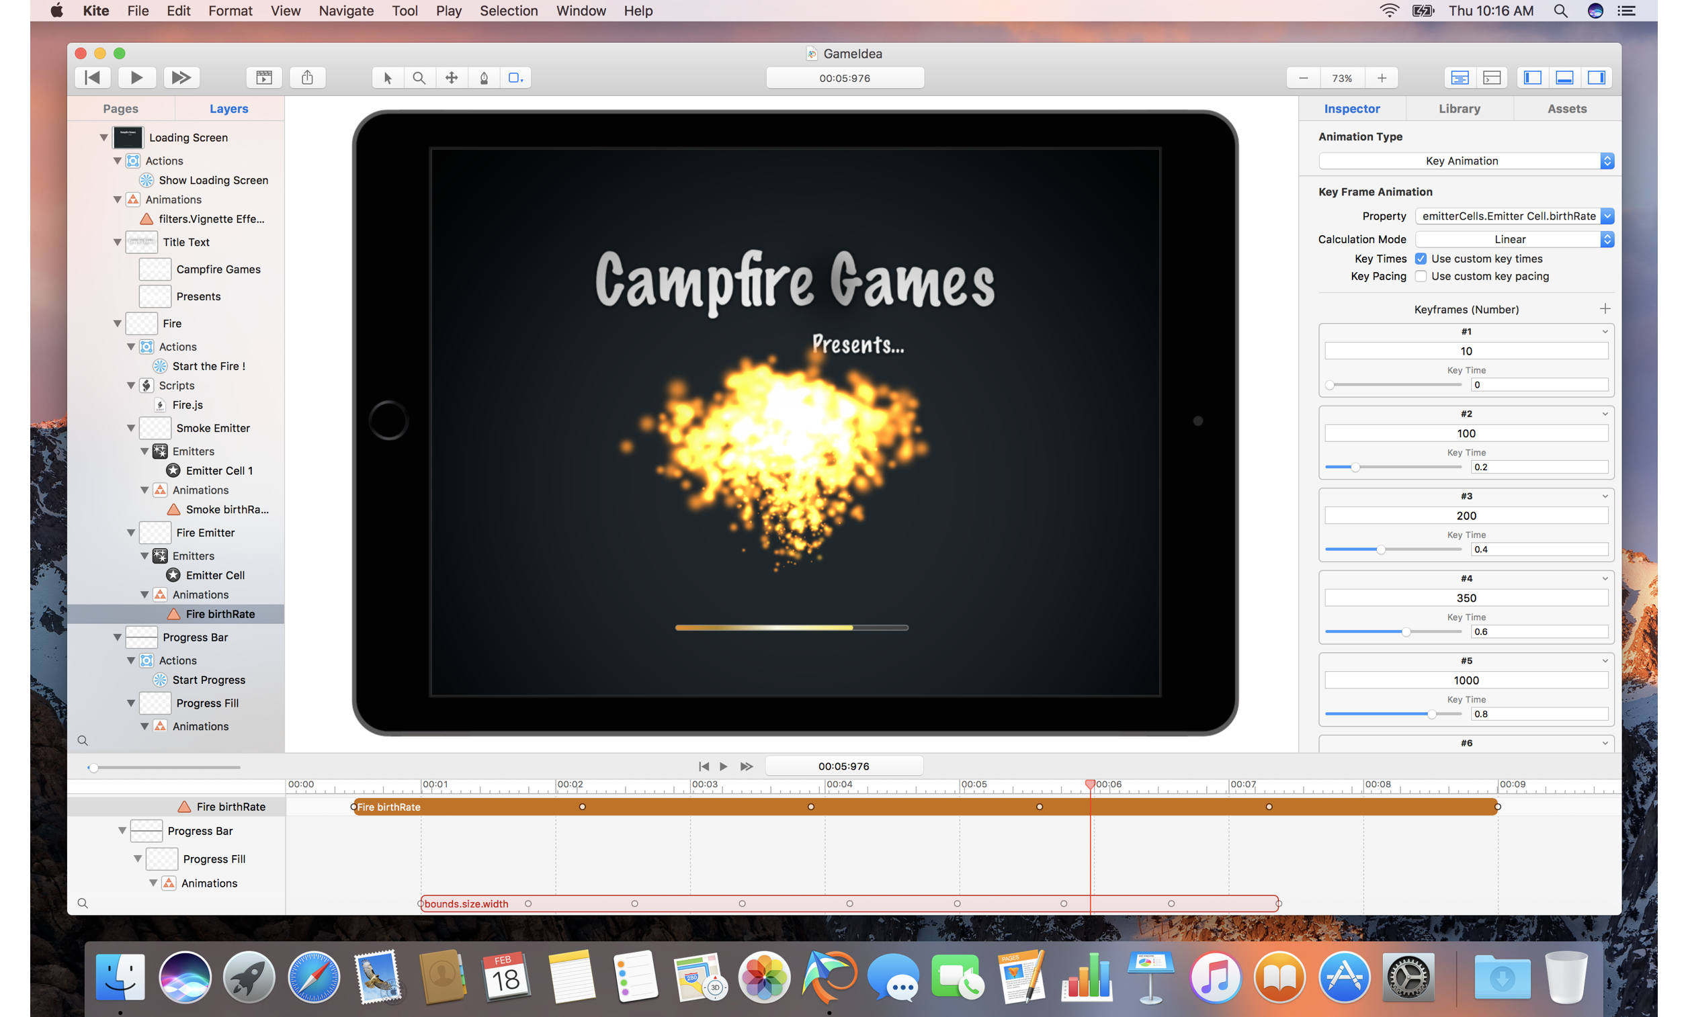Select the magnifier zoom tool

pyautogui.click(x=419, y=78)
